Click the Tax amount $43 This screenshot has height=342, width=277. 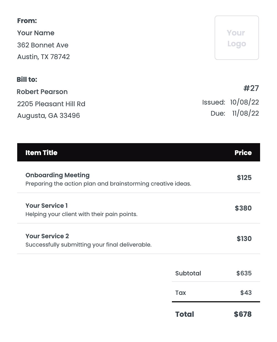click(x=246, y=293)
